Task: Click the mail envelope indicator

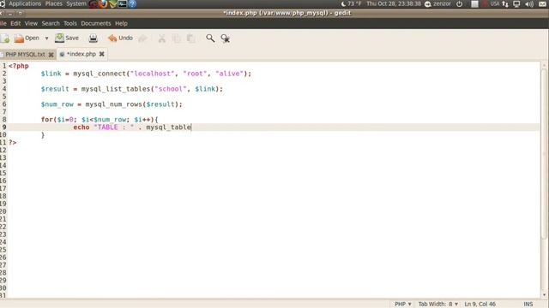Action: pos(542,3)
